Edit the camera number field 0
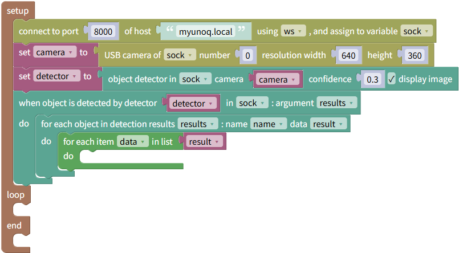The image size is (459, 253). click(x=247, y=55)
